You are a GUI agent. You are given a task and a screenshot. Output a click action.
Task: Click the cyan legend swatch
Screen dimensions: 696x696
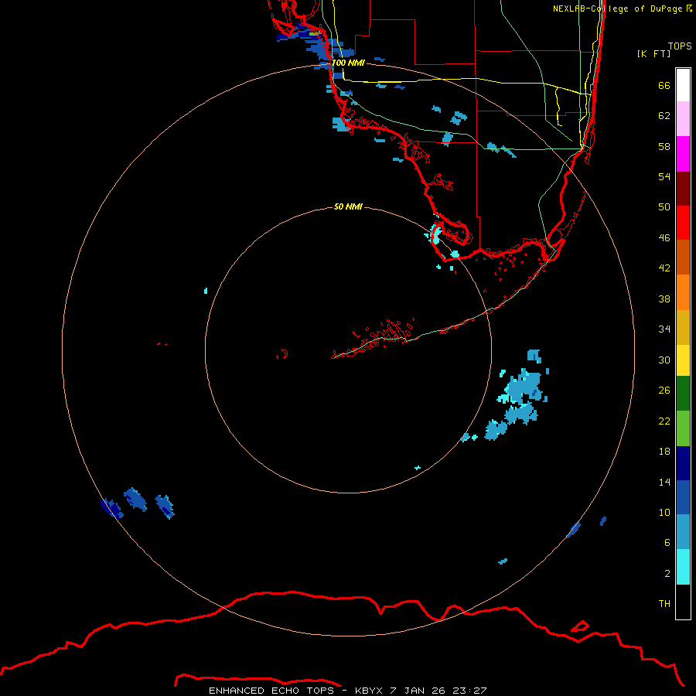coord(683,567)
